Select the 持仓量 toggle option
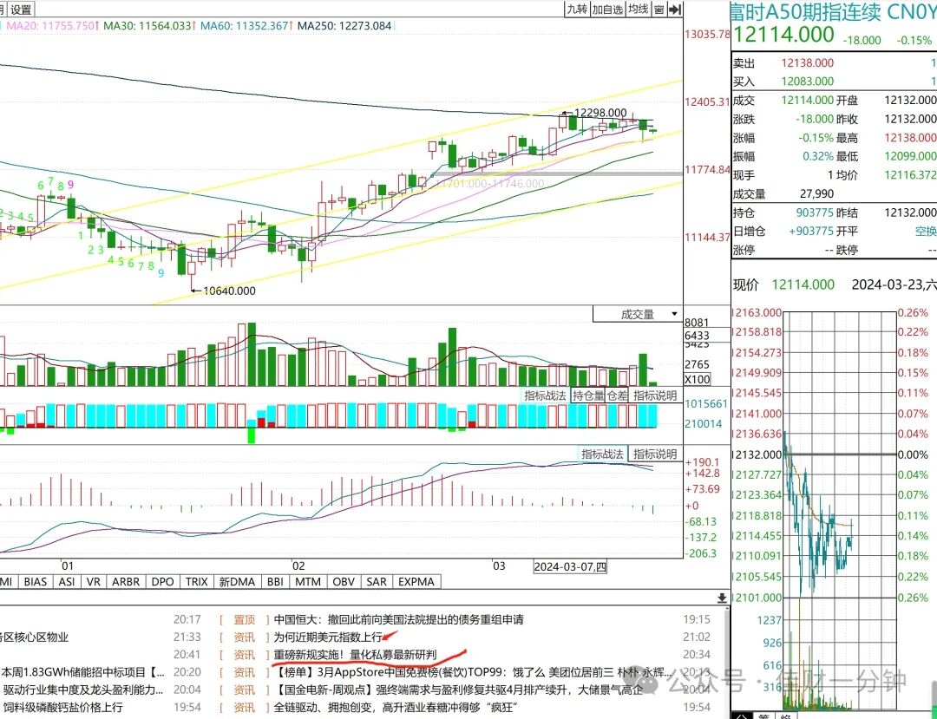Screen dimensions: 937x719 pyautogui.click(x=588, y=395)
